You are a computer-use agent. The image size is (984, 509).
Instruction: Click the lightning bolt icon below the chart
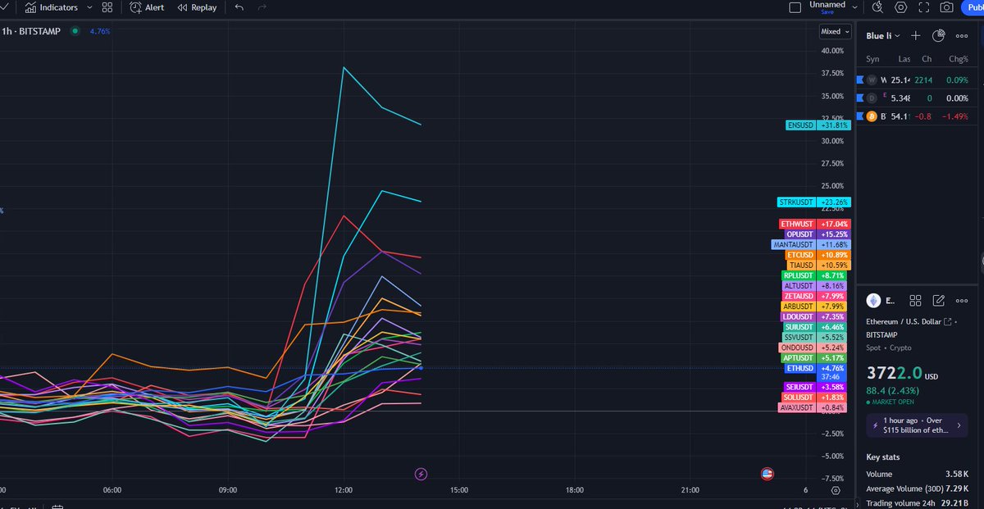point(420,473)
